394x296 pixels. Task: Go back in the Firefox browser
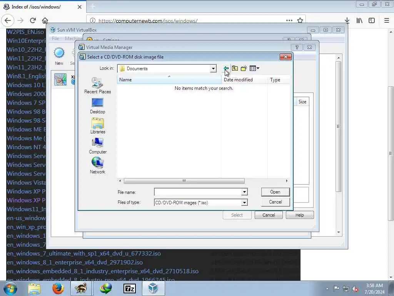point(8,20)
